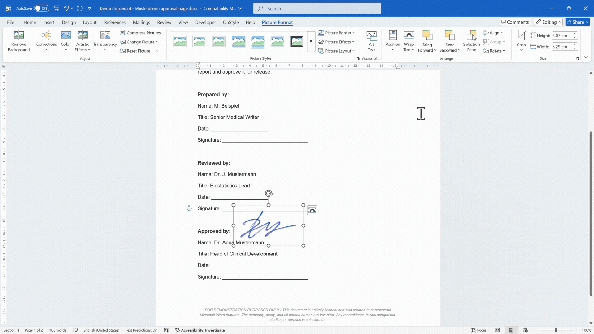Open the Comments pane

click(x=515, y=22)
